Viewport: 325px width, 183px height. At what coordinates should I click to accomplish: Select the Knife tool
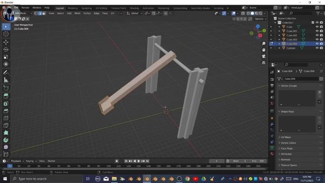click(6, 126)
